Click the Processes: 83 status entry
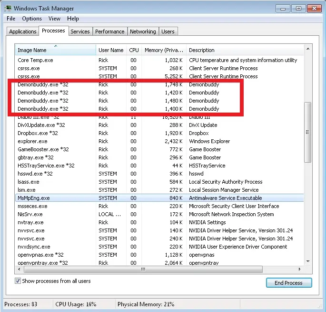 click(x=21, y=304)
